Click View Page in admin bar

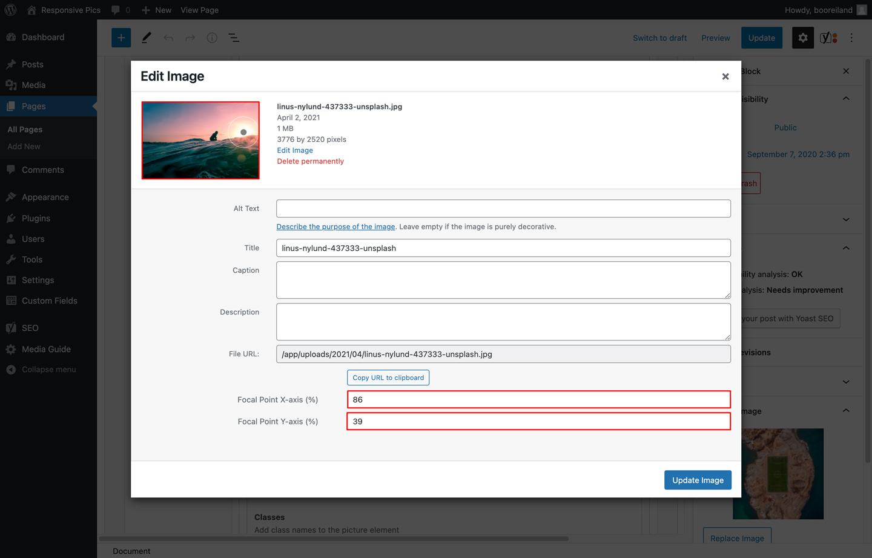[x=199, y=10]
